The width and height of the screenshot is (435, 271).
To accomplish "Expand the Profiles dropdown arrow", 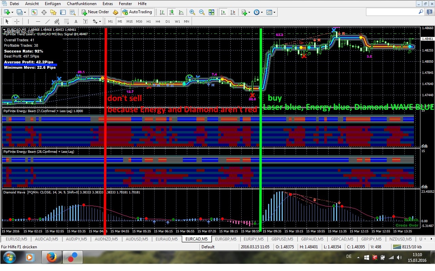I will (x=25, y=13).
